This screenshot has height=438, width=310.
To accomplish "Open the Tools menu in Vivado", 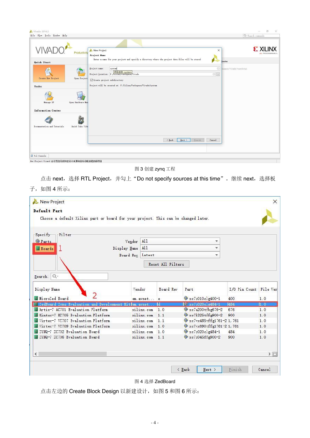I will (47, 36).
